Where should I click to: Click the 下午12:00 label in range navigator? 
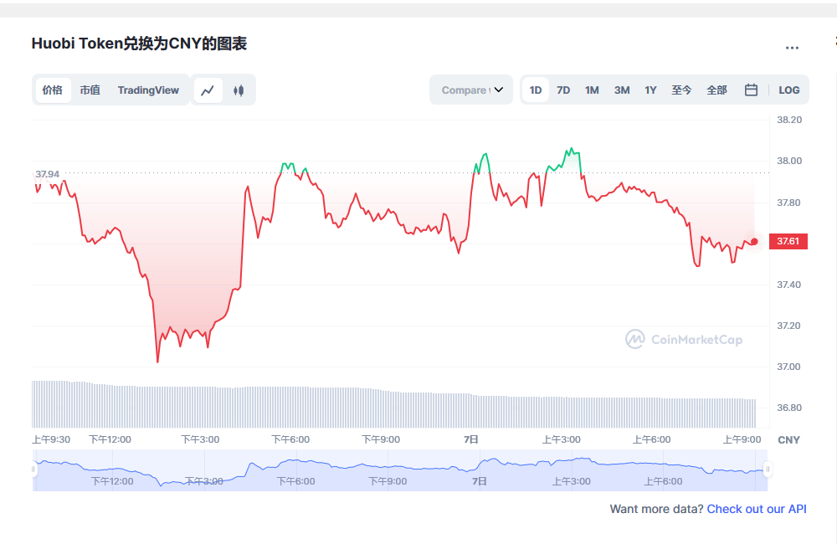112,481
